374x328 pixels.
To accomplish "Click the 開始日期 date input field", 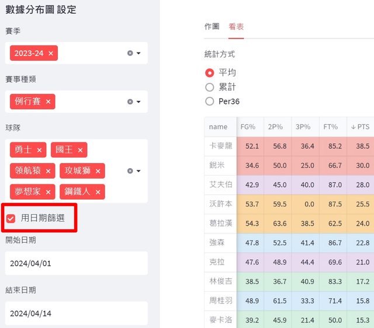I will click(x=76, y=263).
